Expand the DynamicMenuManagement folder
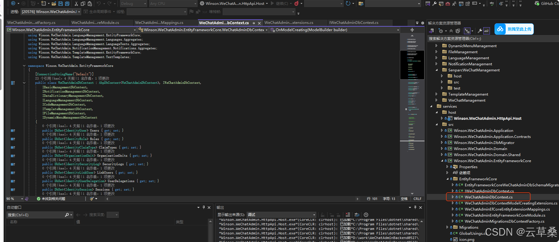 tap(436, 46)
